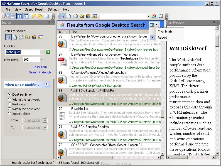This screenshot has width=221, height=166.
Task: Click the Google G web search icon in the toolbar
Action: 160,16
